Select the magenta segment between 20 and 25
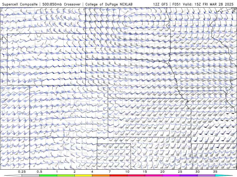Screen dimensions: 237x177 171,176
